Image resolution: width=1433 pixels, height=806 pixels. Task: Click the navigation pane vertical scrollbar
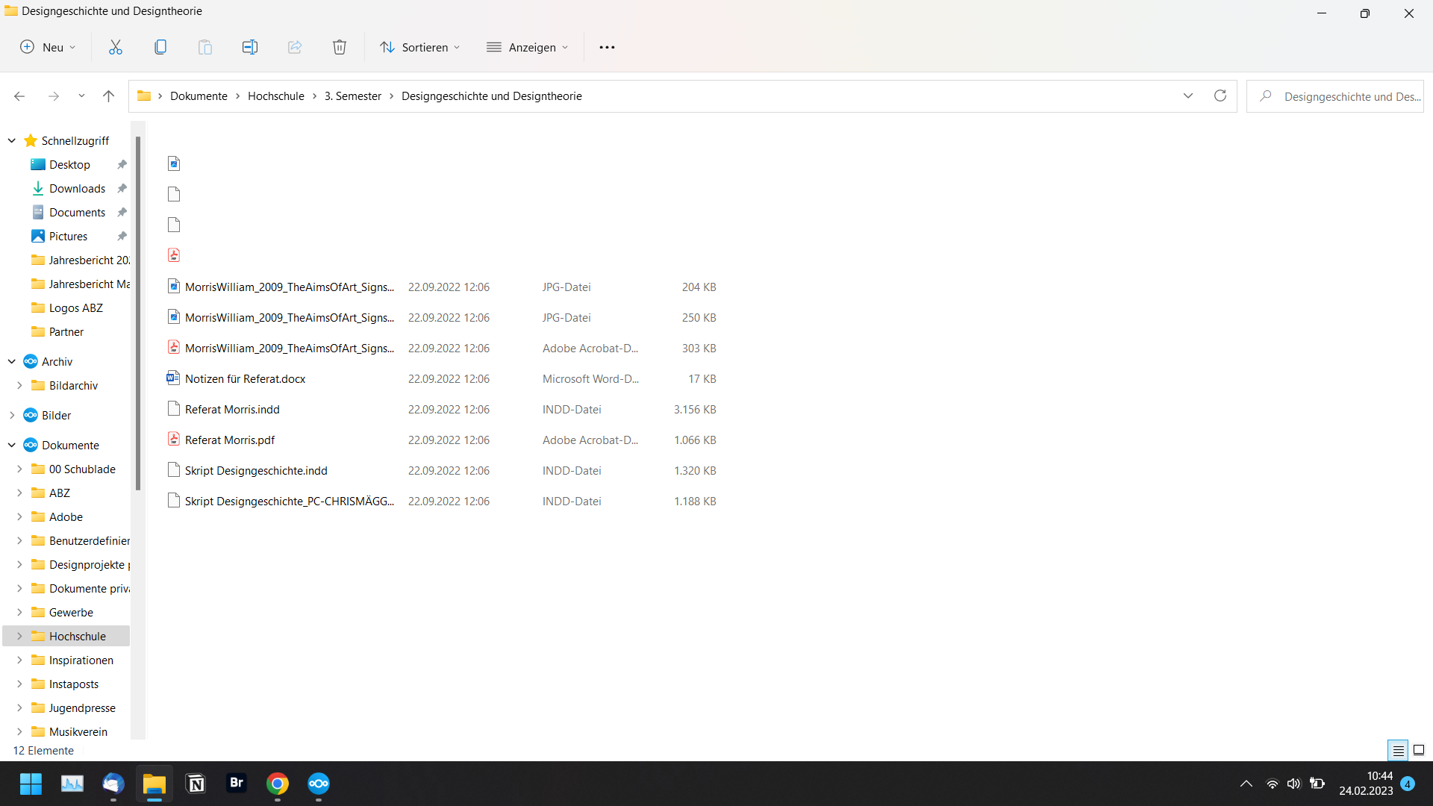pyautogui.click(x=138, y=313)
